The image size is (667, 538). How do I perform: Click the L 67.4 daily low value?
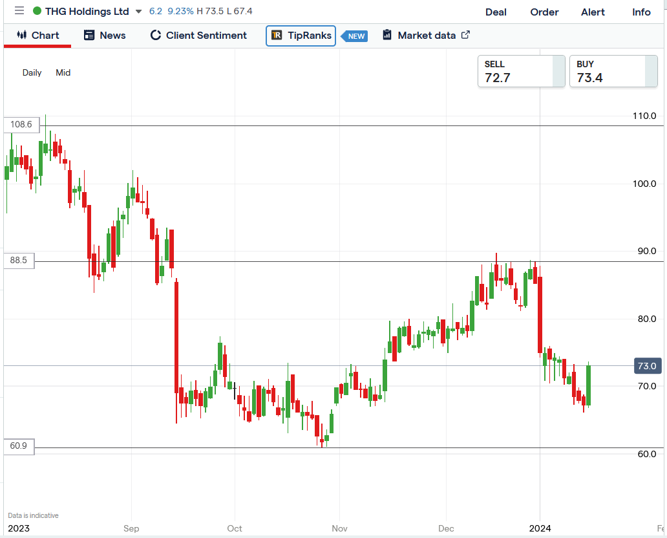coord(240,11)
